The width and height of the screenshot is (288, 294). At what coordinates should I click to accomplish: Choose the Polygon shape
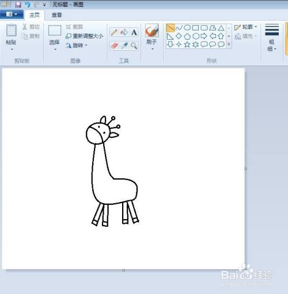(213, 28)
